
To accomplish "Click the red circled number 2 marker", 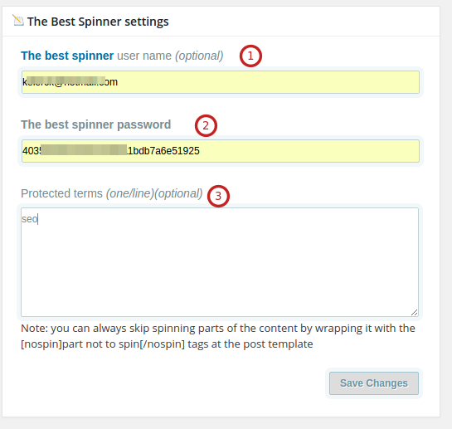I will [x=206, y=125].
